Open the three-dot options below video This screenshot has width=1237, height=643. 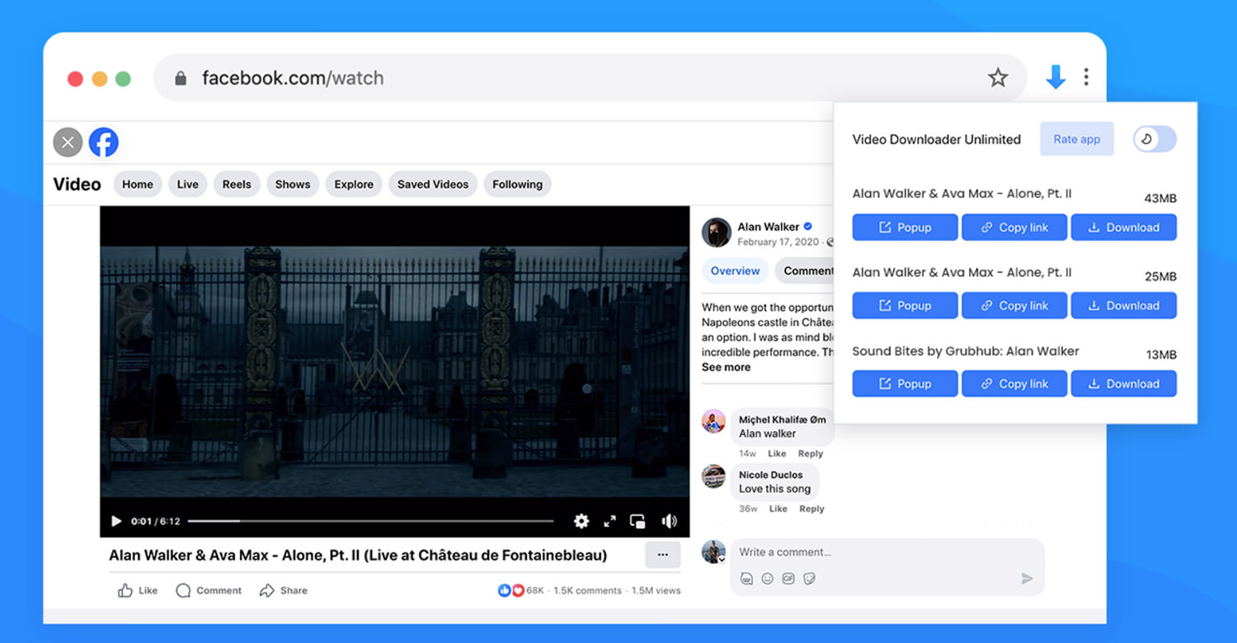point(662,555)
